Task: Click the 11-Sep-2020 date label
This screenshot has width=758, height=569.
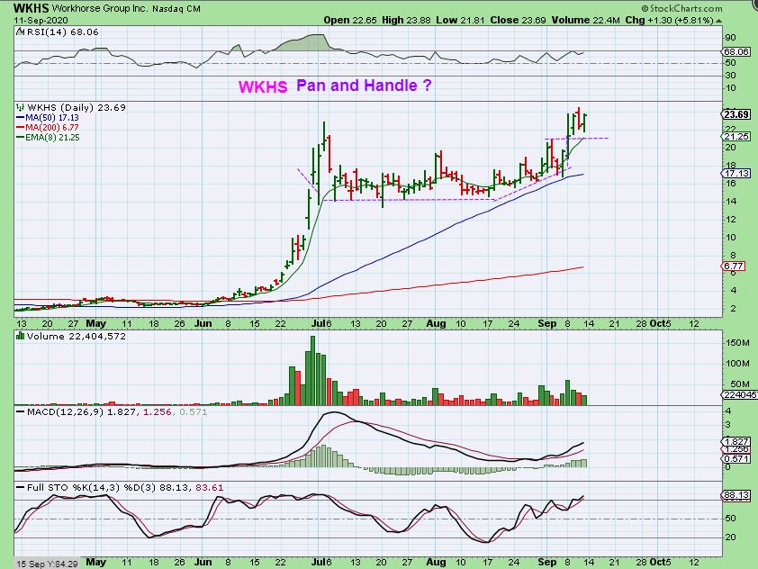Action: click(41, 21)
